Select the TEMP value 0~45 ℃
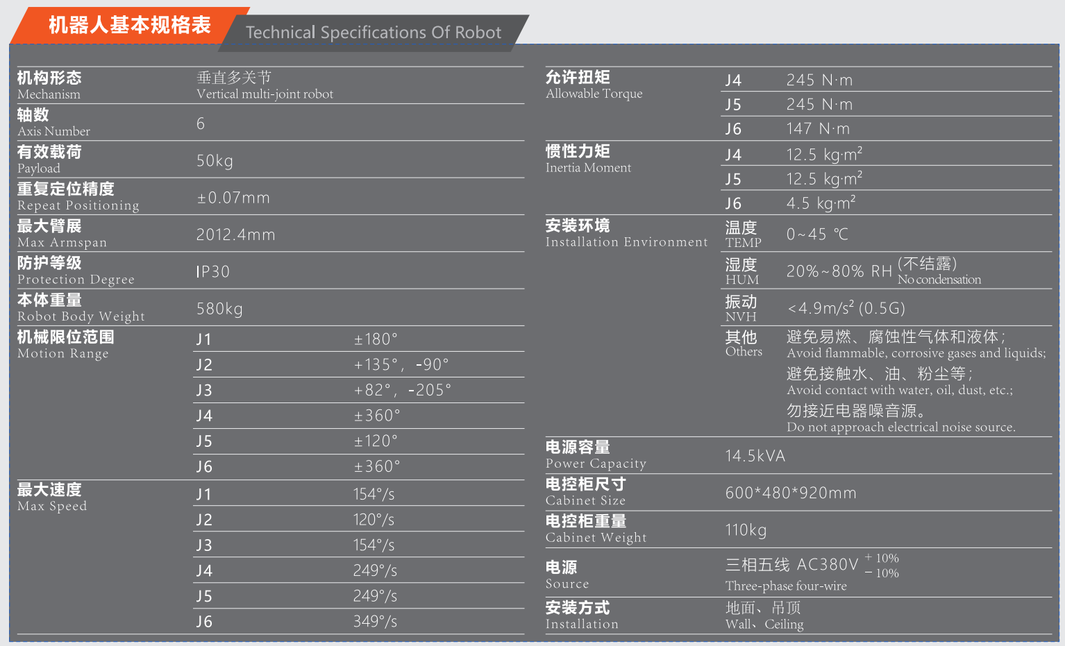Viewport: 1065px width, 646px height. click(x=817, y=235)
